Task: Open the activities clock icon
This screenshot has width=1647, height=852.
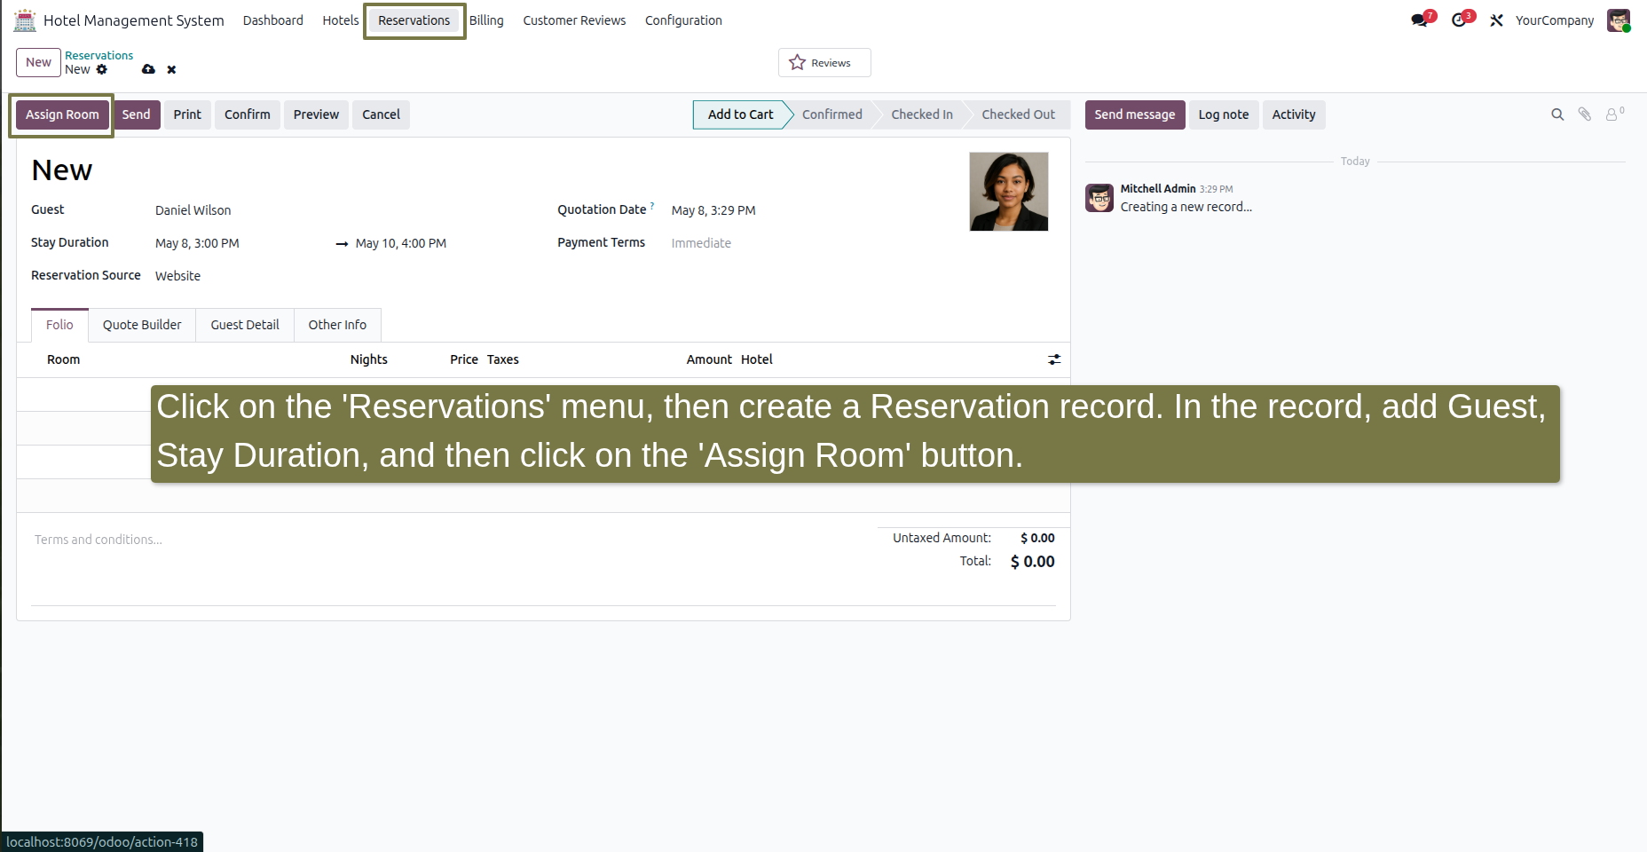Action: click(1460, 20)
